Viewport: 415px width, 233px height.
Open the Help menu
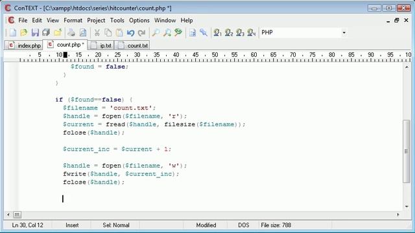point(187,20)
